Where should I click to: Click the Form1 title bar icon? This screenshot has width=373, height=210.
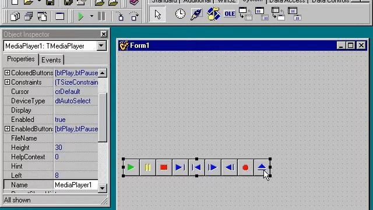[x=124, y=45]
